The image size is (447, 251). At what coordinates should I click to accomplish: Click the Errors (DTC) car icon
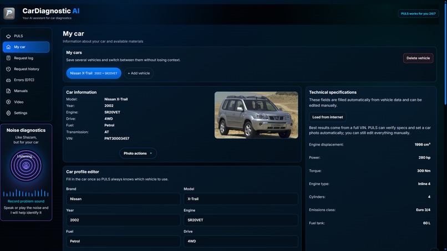coord(8,80)
